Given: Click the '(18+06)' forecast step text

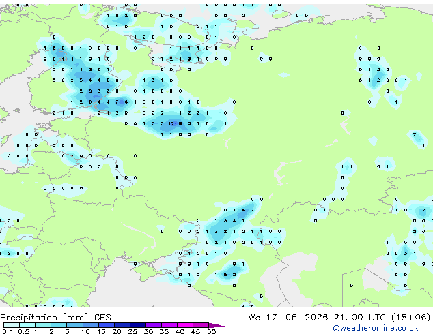Looking at the screenshot, I should click(411, 318).
